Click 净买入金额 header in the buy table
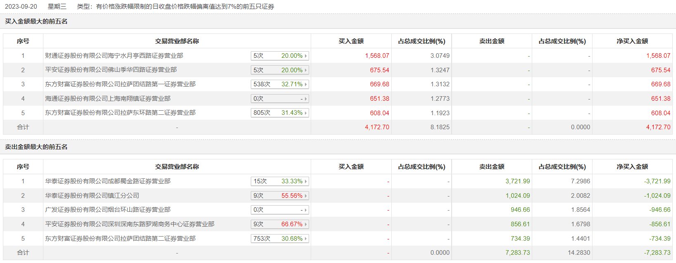Viewport: 676px width, 263px height. (x=632, y=41)
